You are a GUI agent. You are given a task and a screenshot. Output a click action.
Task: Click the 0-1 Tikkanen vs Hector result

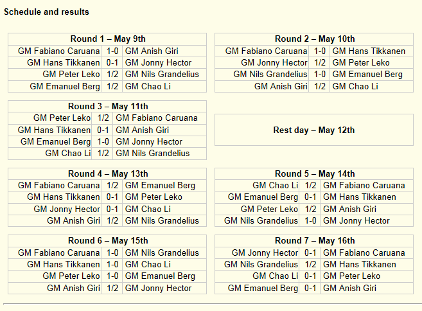[112, 63]
